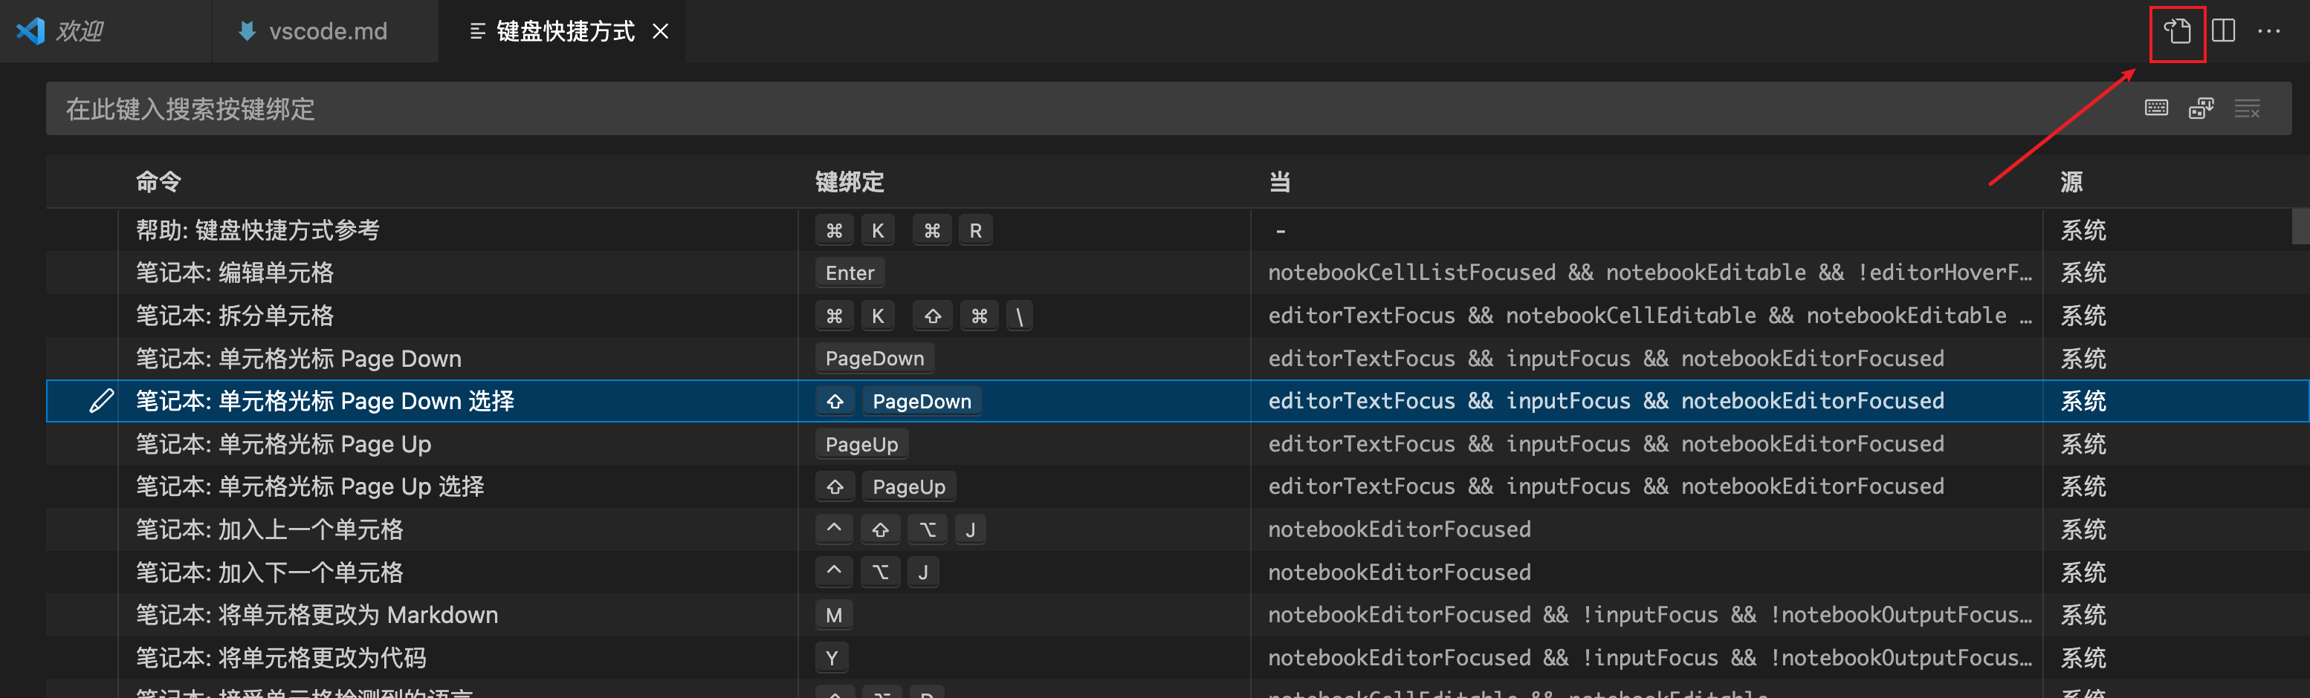This screenshot has width=2310, height=698.
Task: Click the ⌘K ⇧⌘\ keybinding cell
Action: 924,316
